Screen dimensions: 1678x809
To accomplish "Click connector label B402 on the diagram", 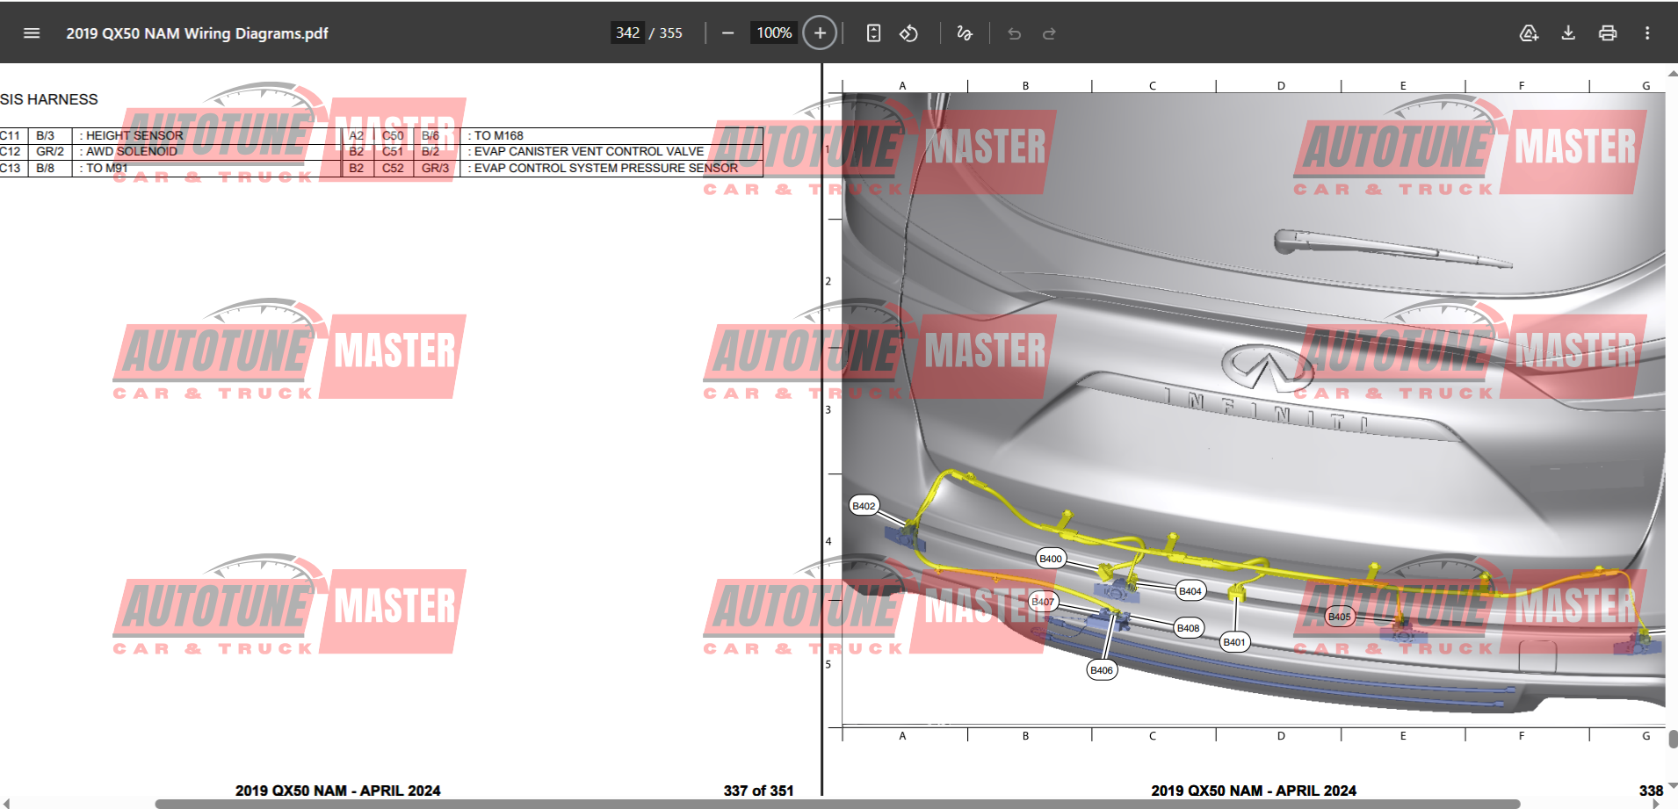I will point(864,506).
